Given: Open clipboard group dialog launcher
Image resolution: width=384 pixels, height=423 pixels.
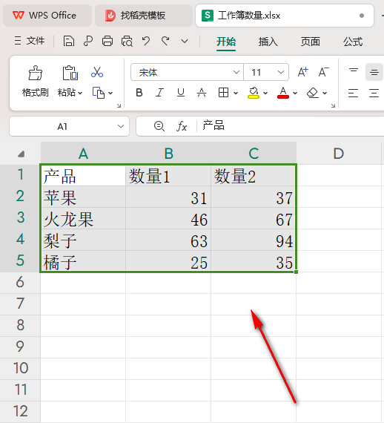Looking at the screenshot, I should click(119, 105).
